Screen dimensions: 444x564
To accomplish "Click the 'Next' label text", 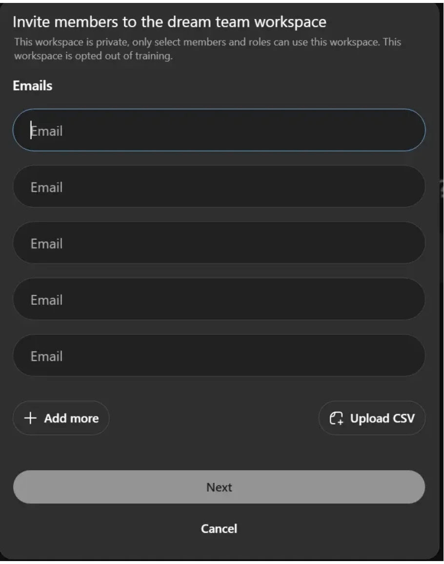I will click(219, 487).
